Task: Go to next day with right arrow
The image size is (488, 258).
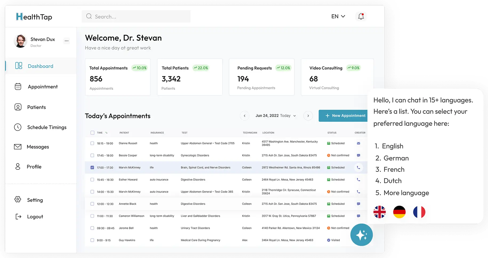Action: [x=308, y=116]
